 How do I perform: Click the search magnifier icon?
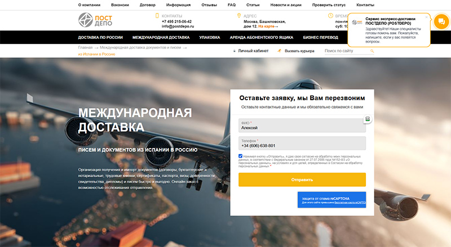(x=372, y=51)
